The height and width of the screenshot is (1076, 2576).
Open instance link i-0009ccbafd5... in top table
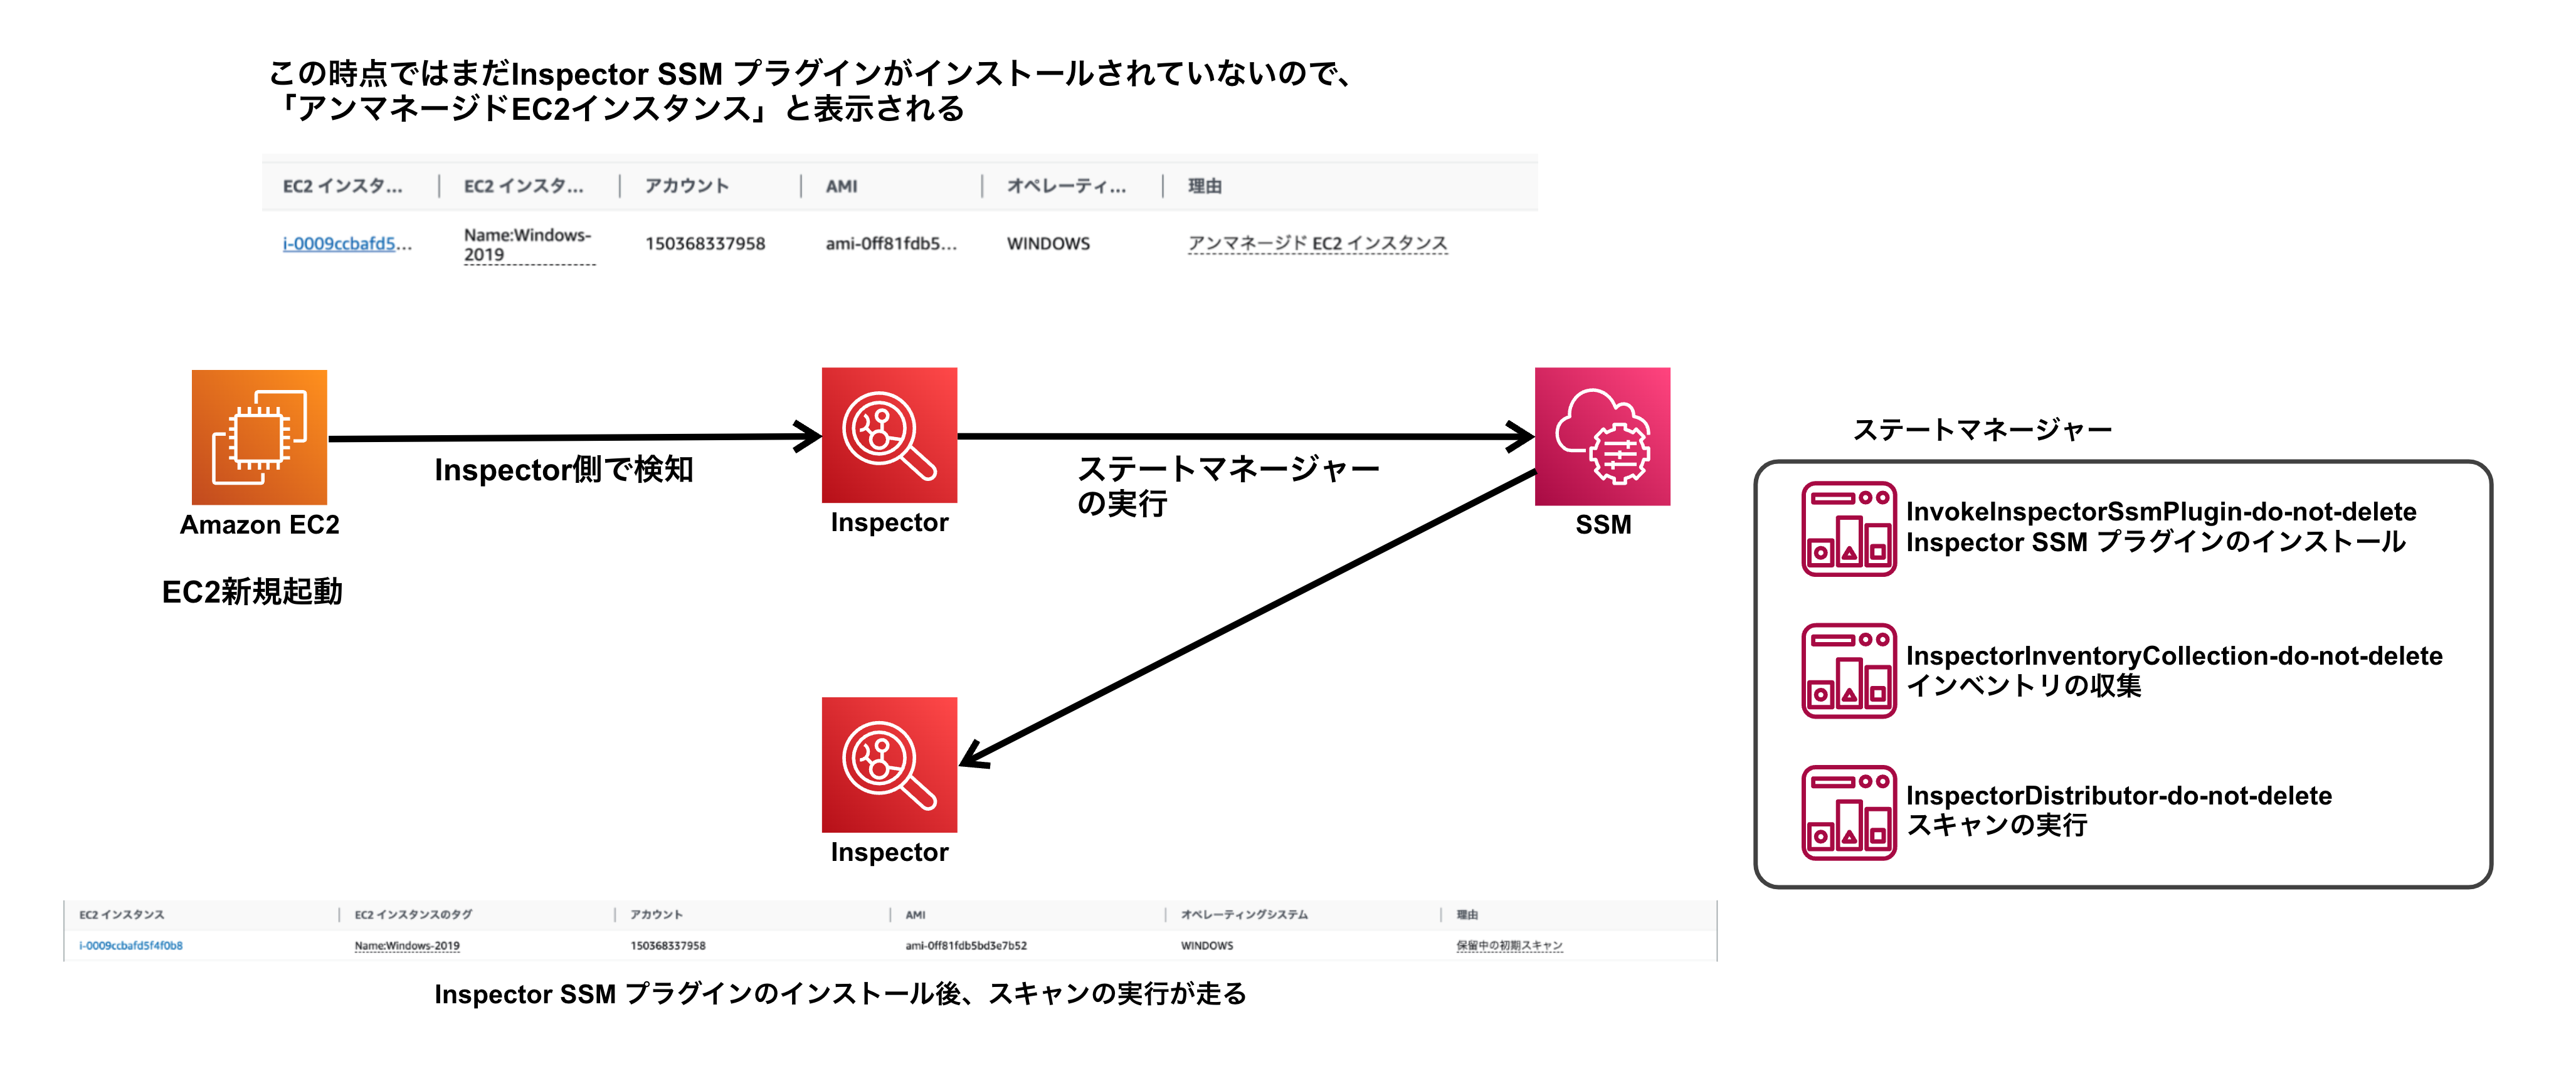pos(347,243)
